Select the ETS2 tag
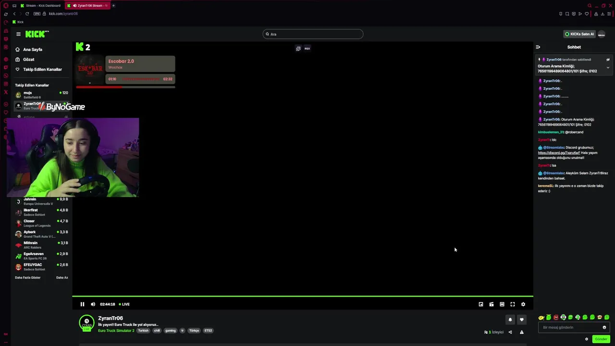 click(208, 331)
